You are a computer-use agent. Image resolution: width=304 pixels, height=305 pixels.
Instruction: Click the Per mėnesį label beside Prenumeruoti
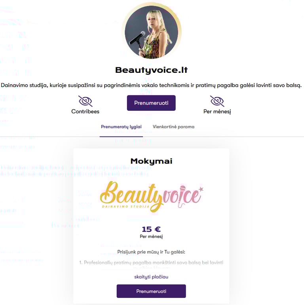click(217, 112)
